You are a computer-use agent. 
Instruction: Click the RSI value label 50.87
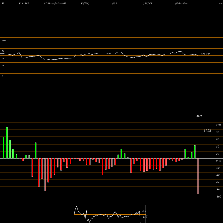(x=205, y=54)
